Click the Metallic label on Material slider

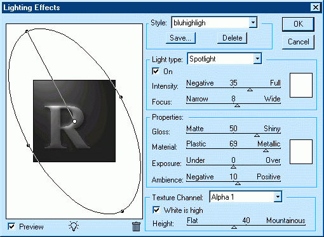[x=269, y=144]
